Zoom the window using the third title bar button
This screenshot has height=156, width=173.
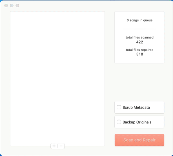(17, 6)
